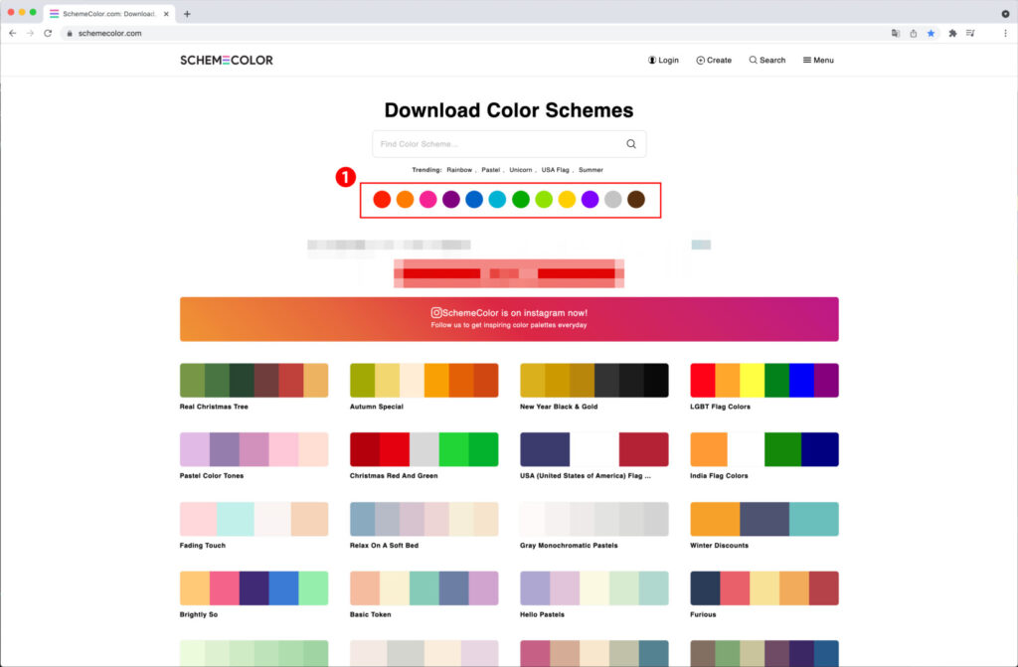Open the Rainbow trending link

(459, 170)
